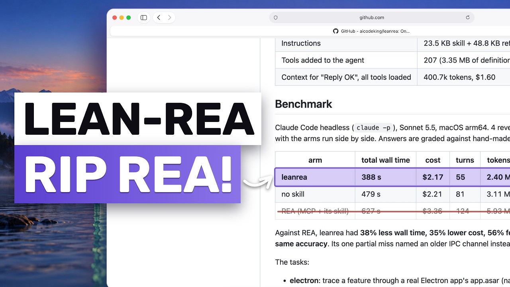Reload the github.com page
Screen dimensions: 510x287
coord(468,18)
